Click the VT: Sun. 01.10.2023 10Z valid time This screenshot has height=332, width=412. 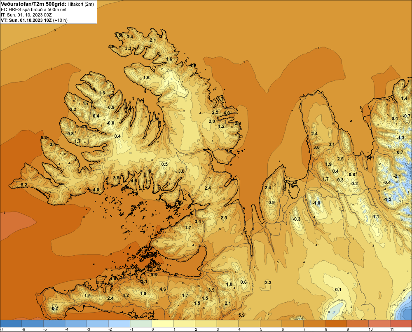click(x=26, y=20)
